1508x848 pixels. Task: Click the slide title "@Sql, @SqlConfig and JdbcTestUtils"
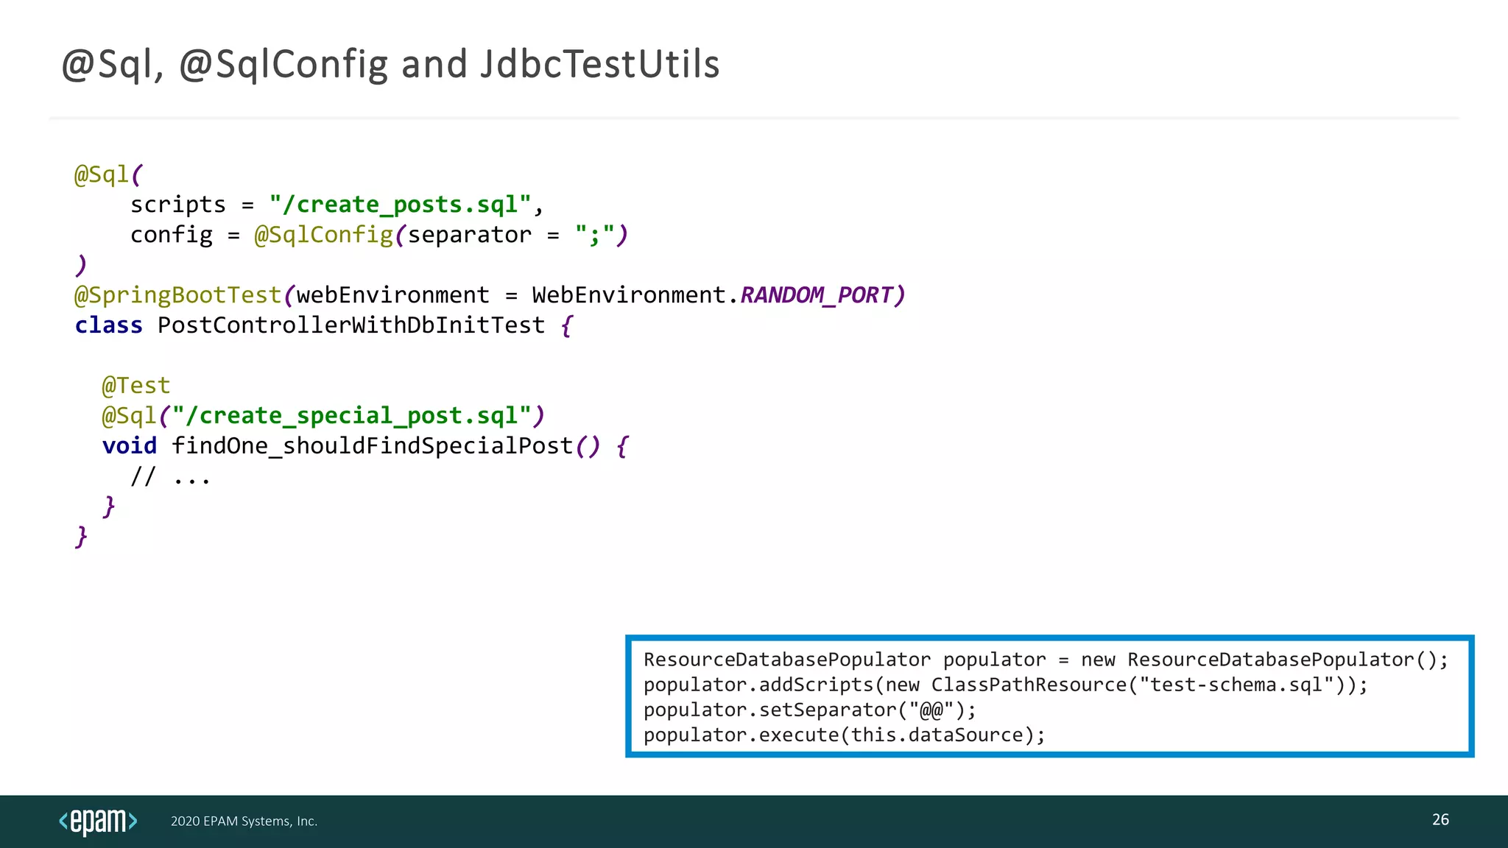390,64
